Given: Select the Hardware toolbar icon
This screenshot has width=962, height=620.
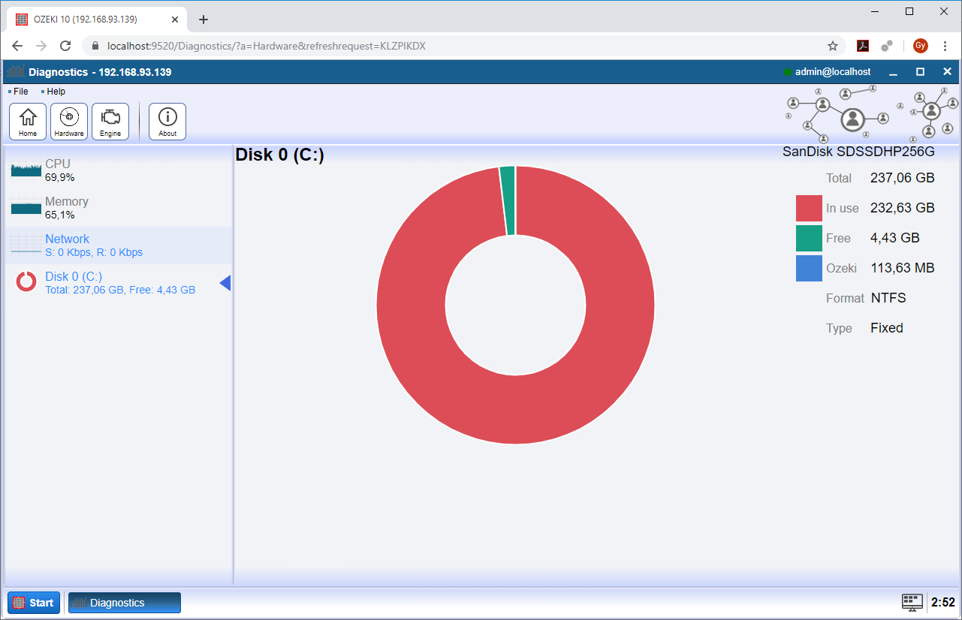Looking at the screenshot, I should (x=69, y=122).
